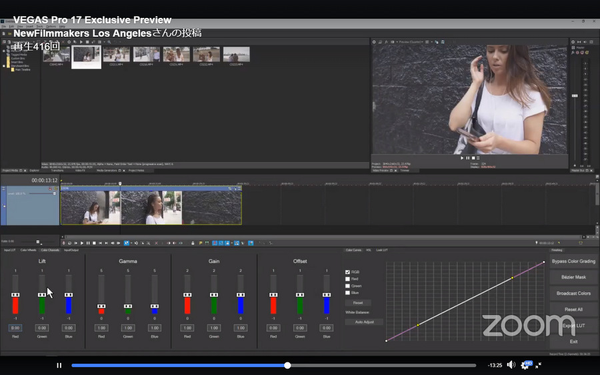Open preview window project settings gear
The image size is (600, 375).
point(374,42)
